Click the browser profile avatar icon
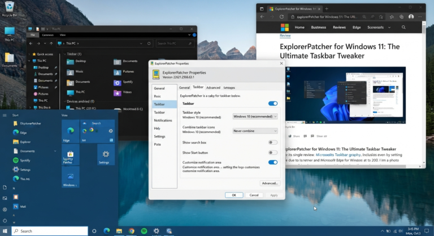Screen dimensions: 434x236 pos(411,17)
